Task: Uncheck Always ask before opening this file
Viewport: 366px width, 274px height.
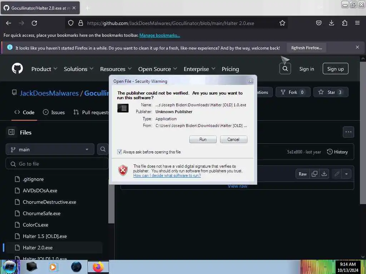Action: [x=119, y=152]
